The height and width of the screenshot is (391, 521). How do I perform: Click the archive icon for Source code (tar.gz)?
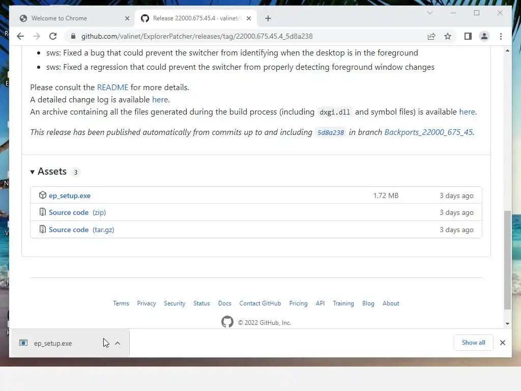(x=43, y=229)
